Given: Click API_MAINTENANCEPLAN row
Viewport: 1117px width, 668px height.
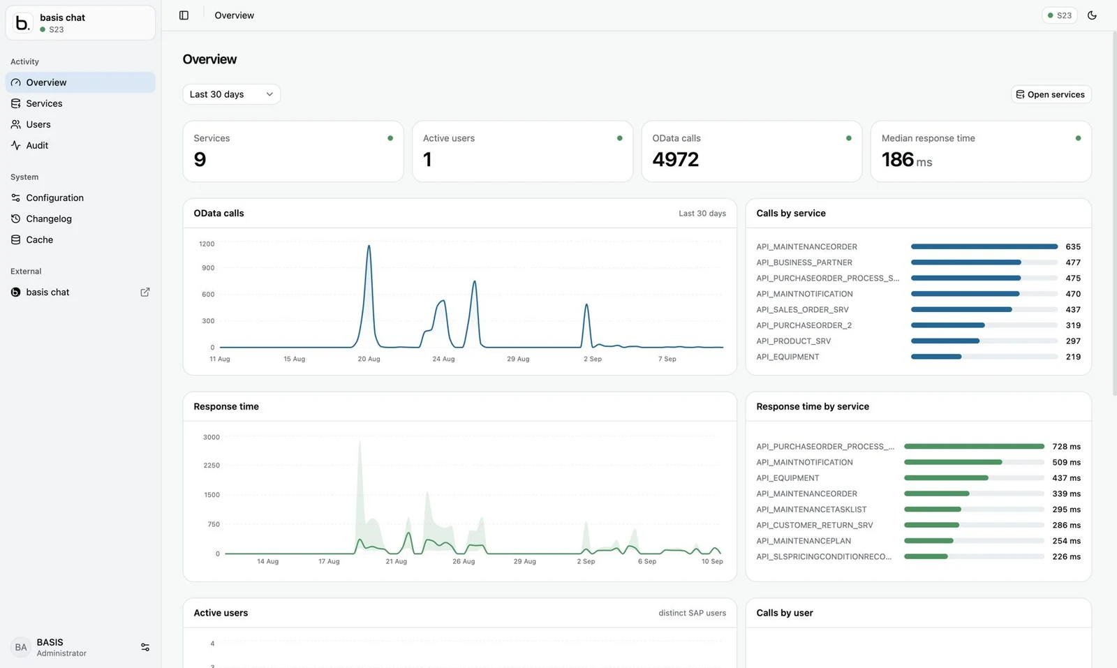Looking at the screenshot, I should [x=918, y=541].
